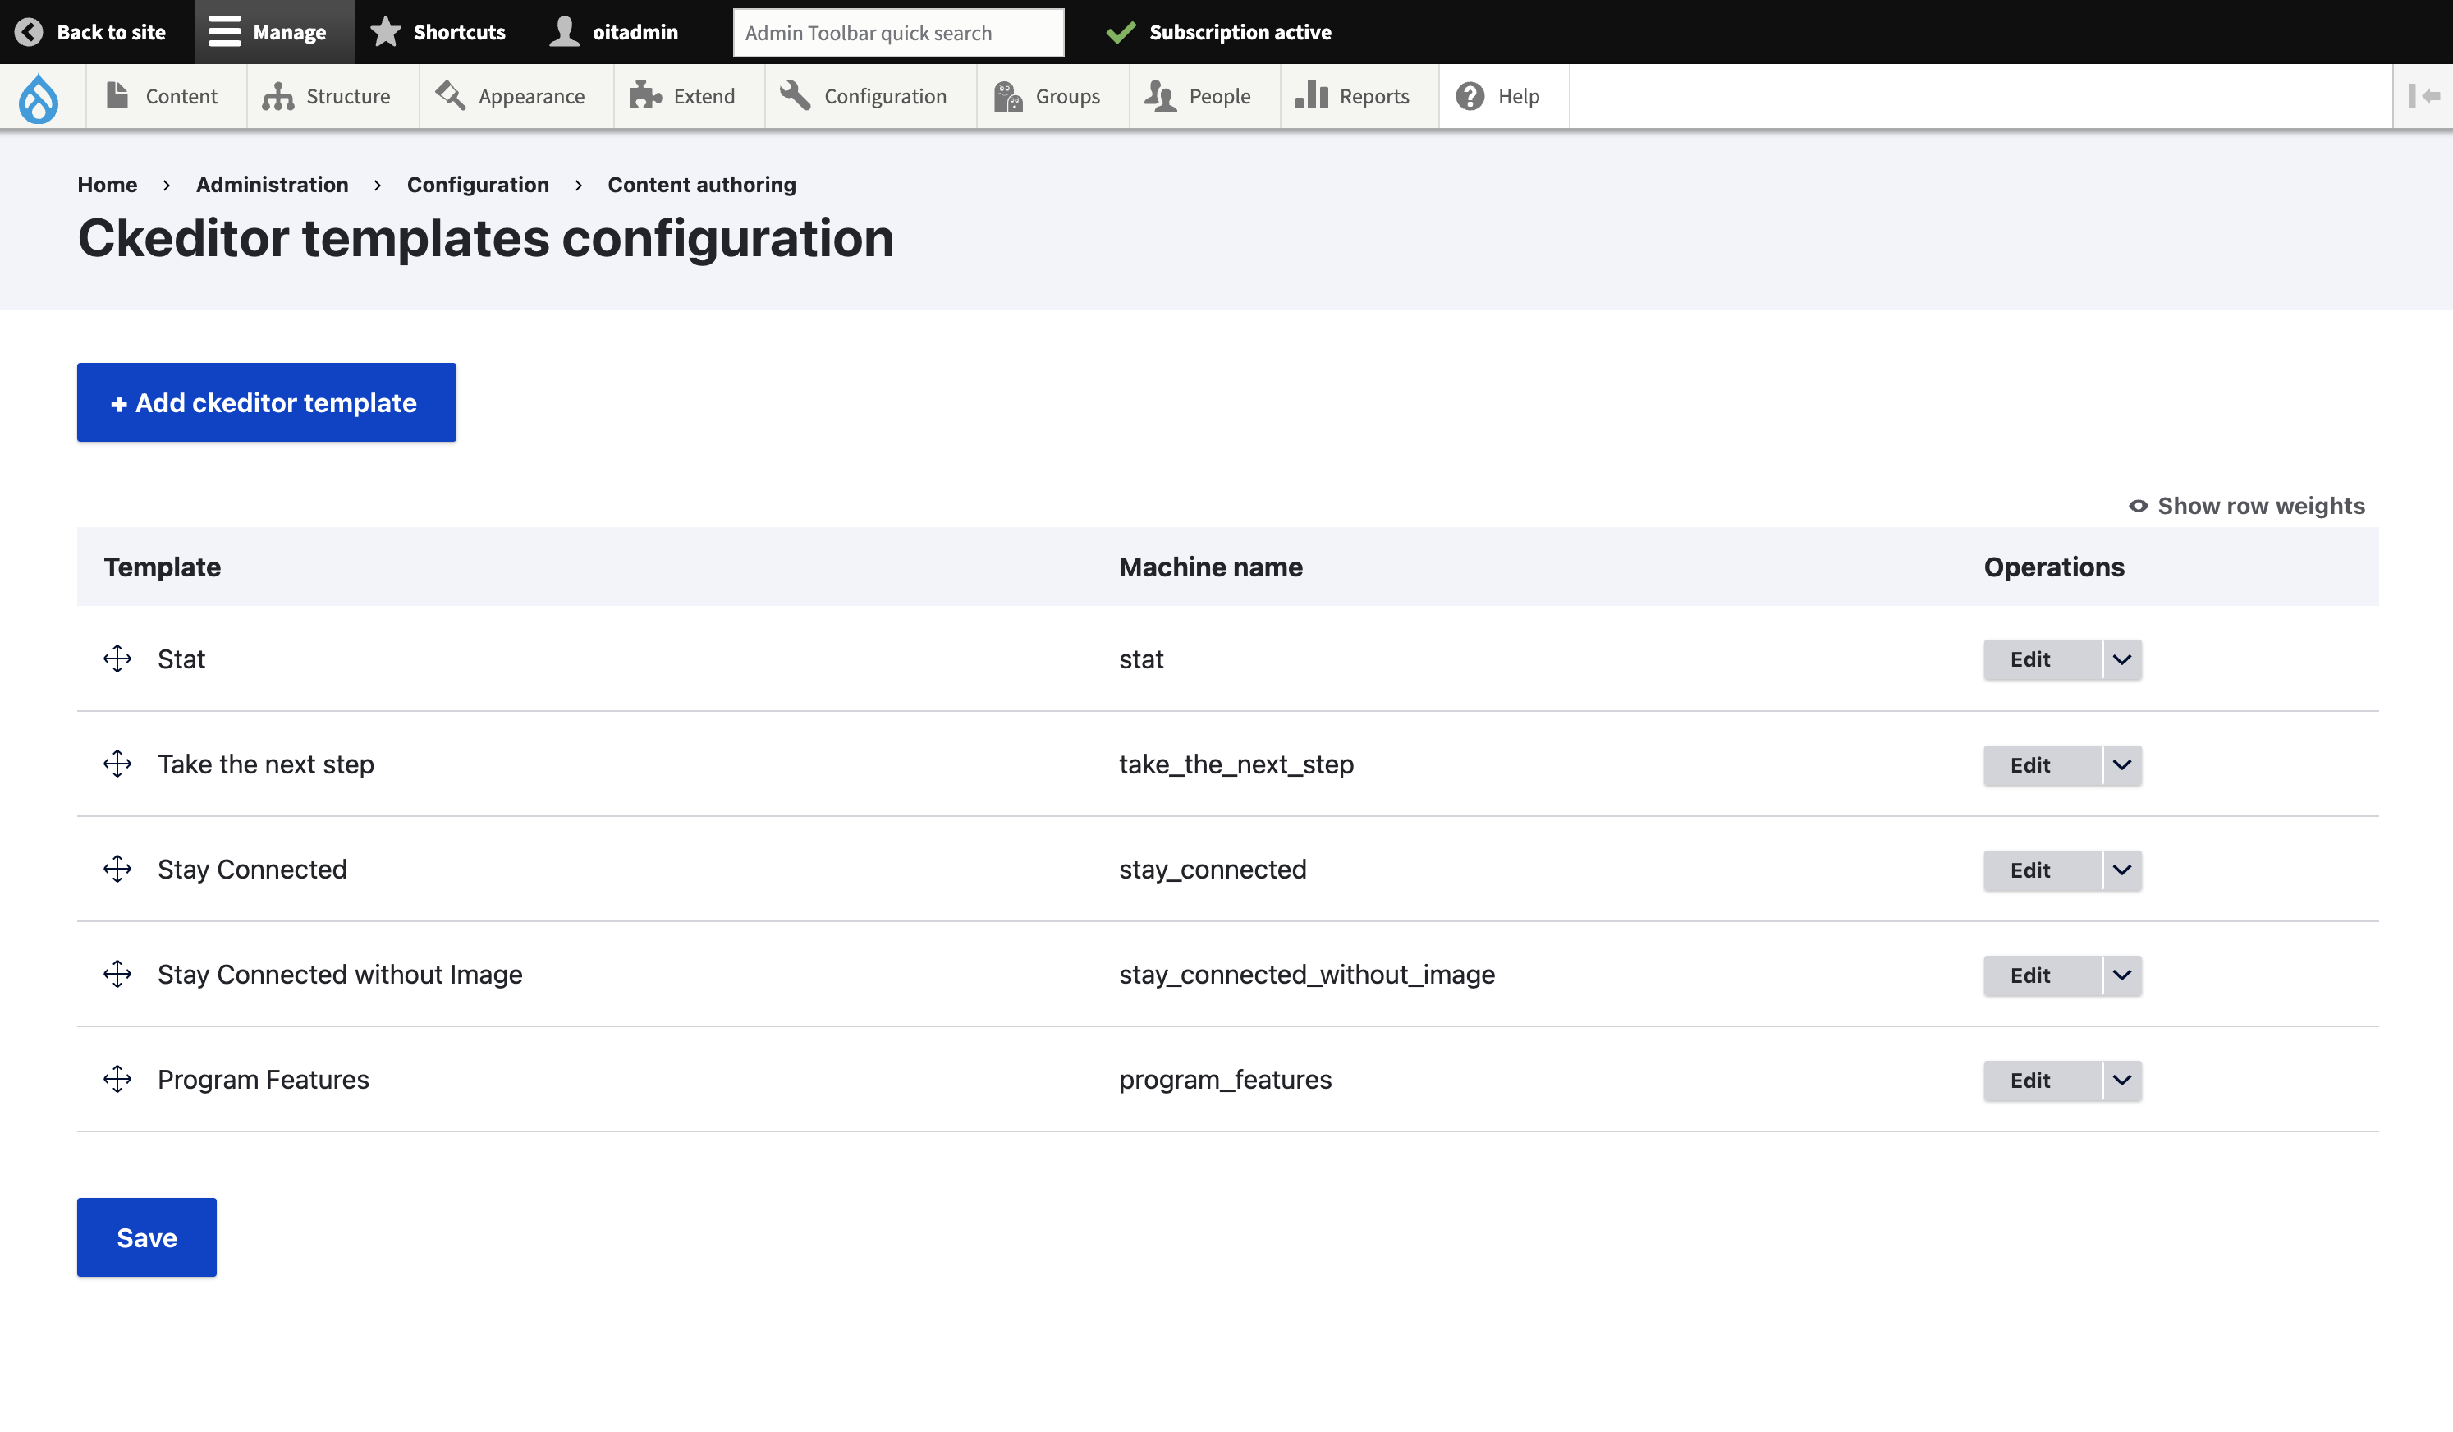Click Add ckeditor template button
This screenshot has width=2453, height=1432.
click(266, 403)
